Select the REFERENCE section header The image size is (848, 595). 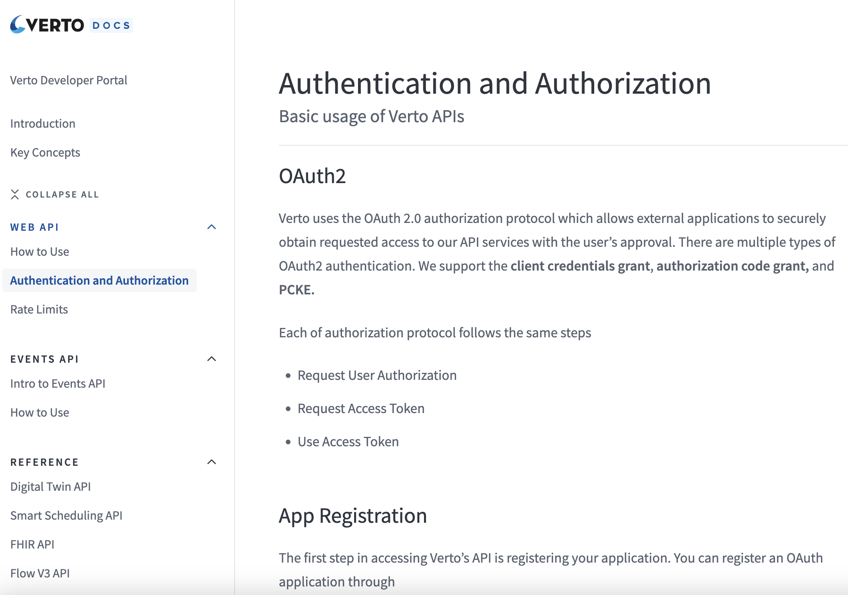45,462
